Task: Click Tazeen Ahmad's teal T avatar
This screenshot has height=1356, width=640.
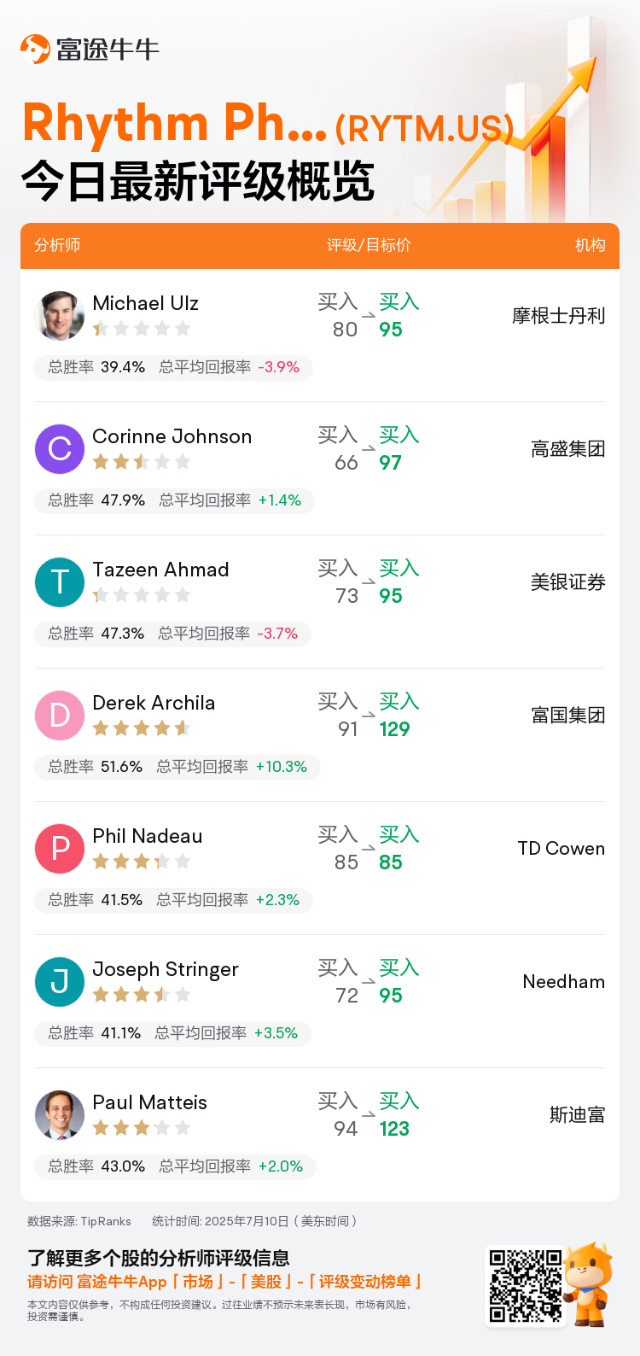Action: click(60, 582)
